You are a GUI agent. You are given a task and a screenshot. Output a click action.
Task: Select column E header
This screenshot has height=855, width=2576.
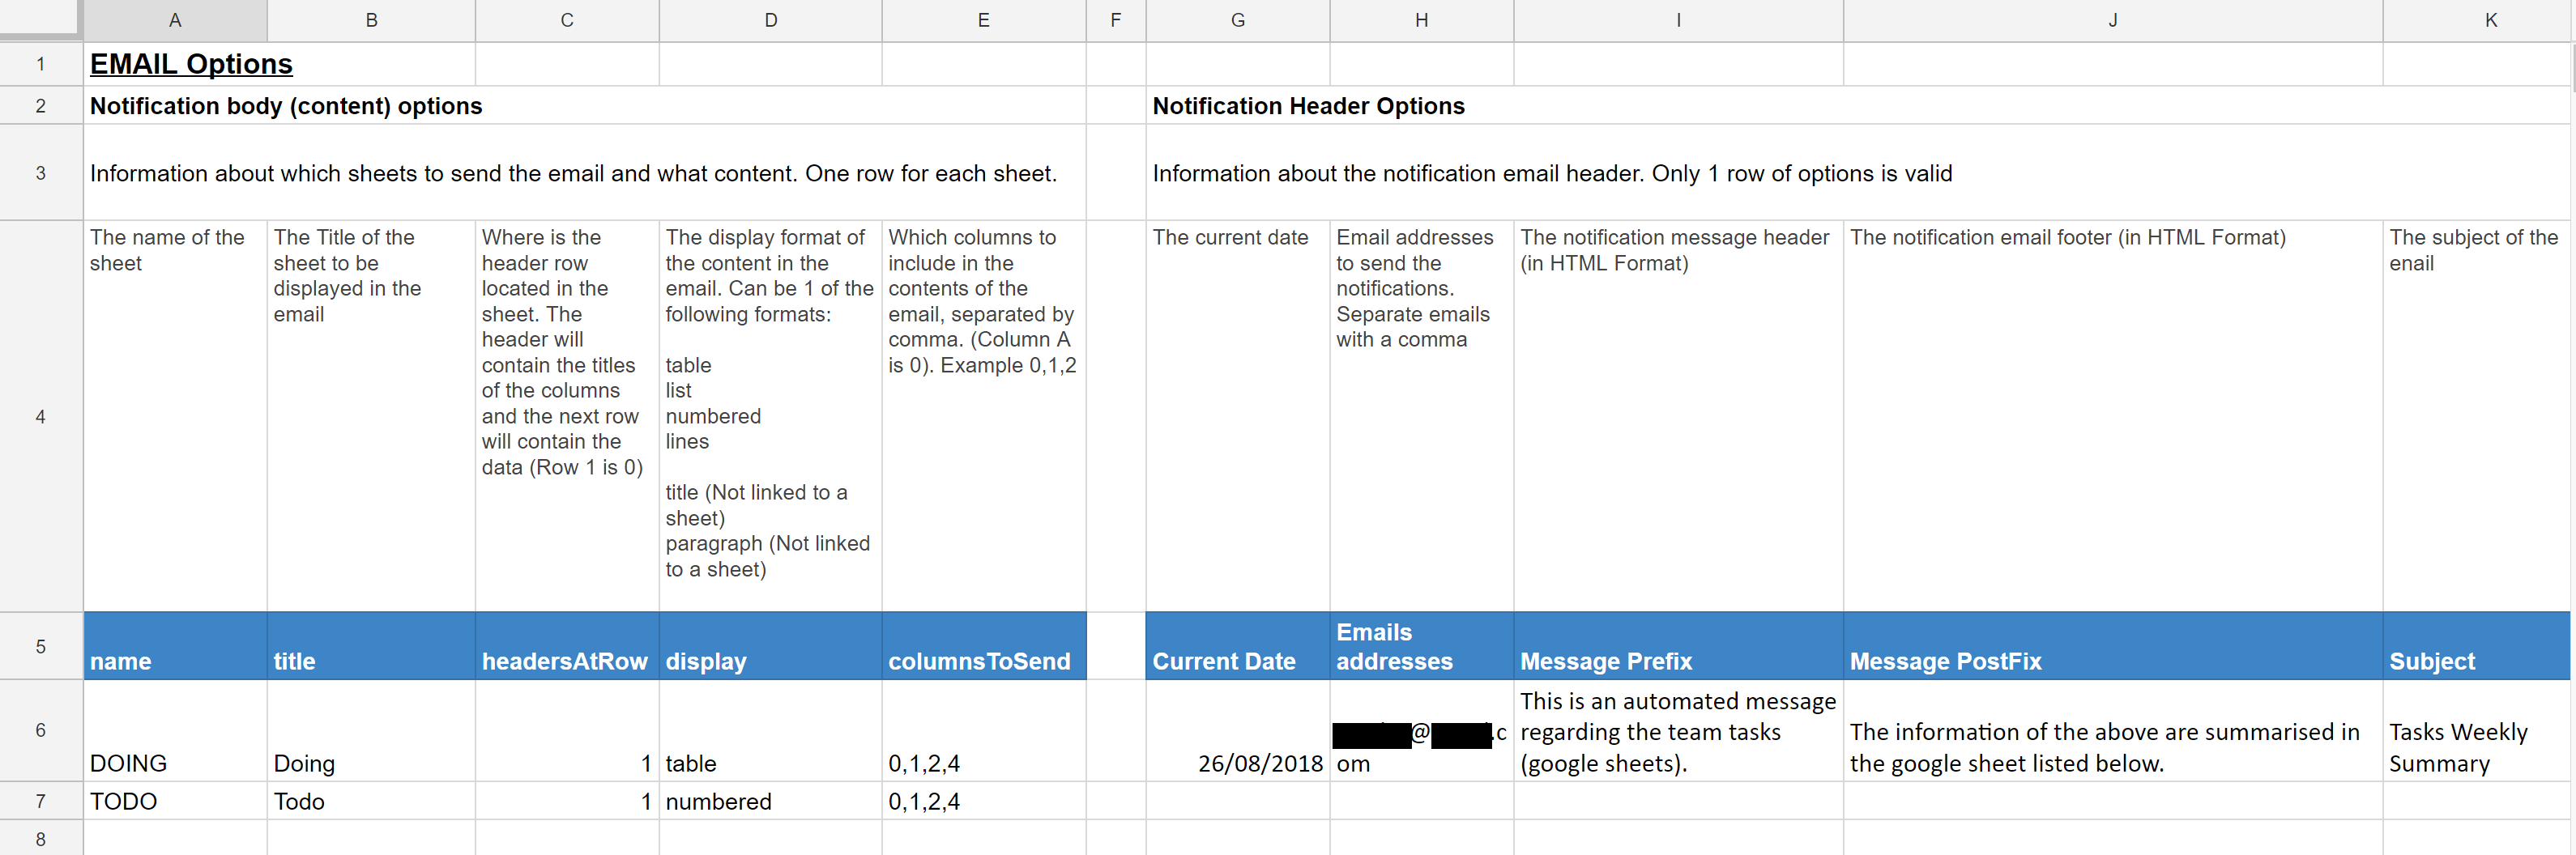click(x=984, y=20)
